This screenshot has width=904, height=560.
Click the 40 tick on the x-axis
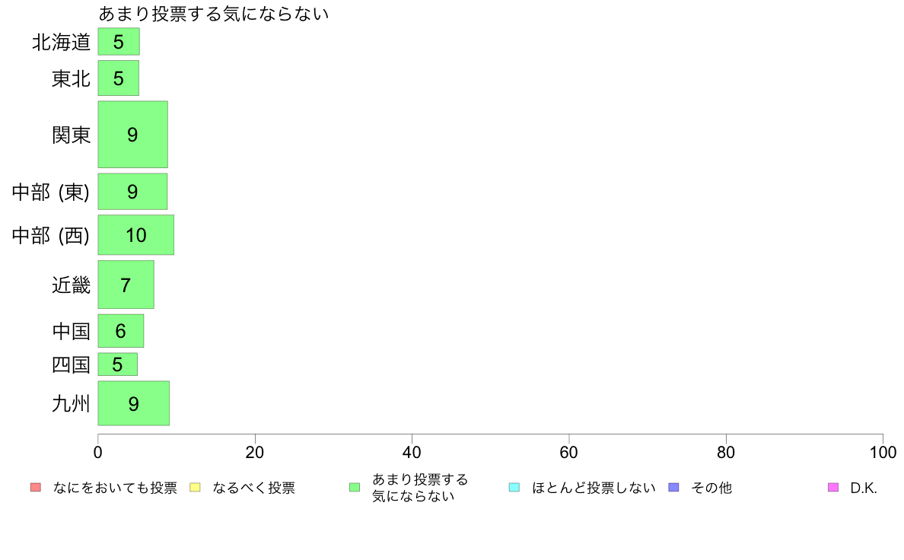point(412,452)
